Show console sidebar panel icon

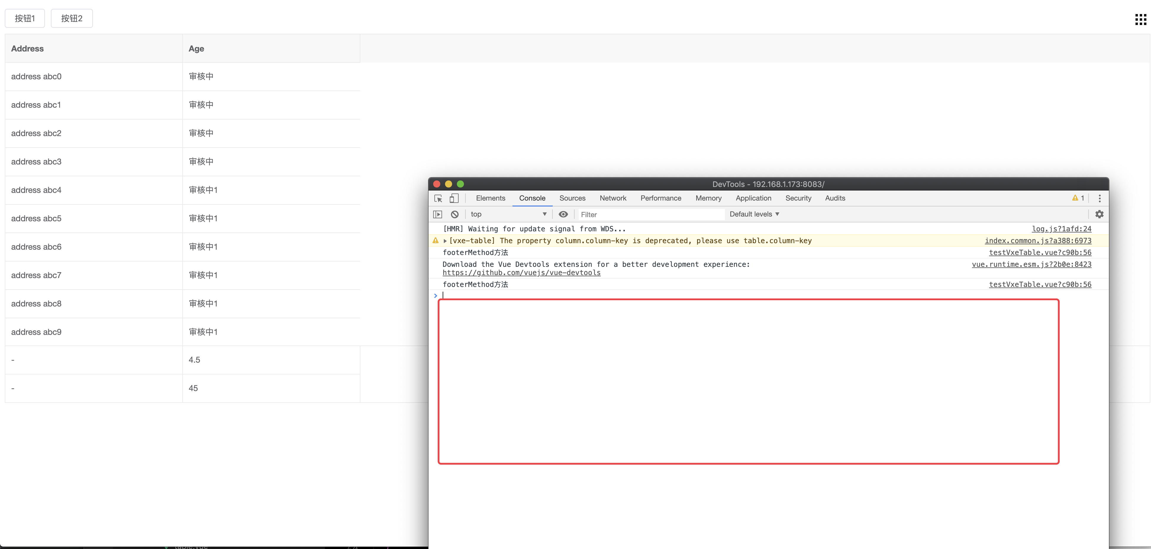point(438,214)
